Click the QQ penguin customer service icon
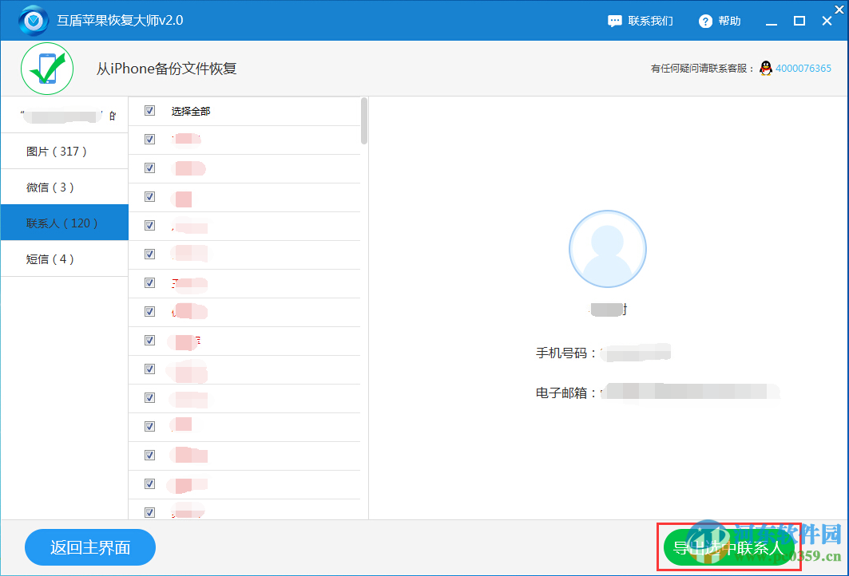This screenshot has width=849, height=576. click(x=765, y=69)
